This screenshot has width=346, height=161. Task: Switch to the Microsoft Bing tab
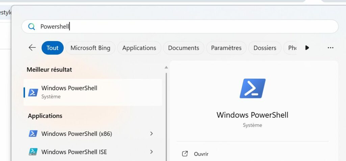[90, 48]
